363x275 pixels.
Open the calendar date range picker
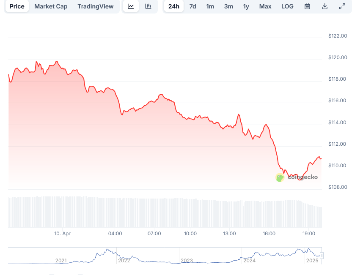(307, 6)
